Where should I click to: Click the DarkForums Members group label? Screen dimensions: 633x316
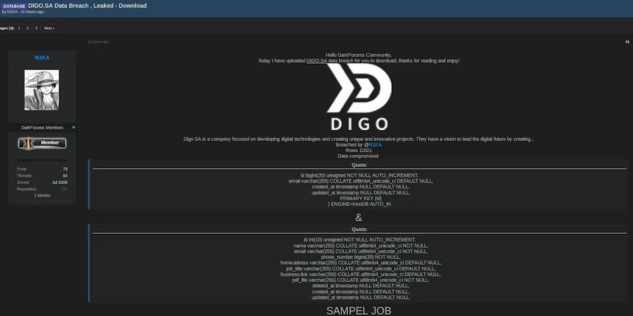(42, 128)
